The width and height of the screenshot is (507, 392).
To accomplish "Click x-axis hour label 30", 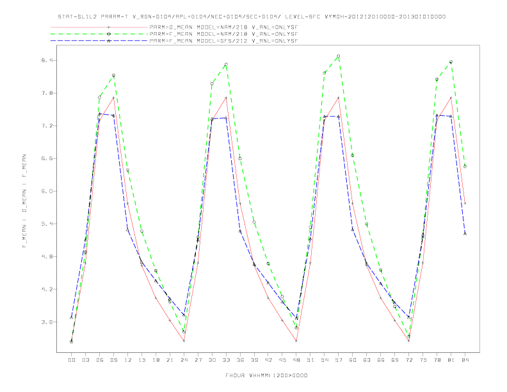I will coord(212,360).
